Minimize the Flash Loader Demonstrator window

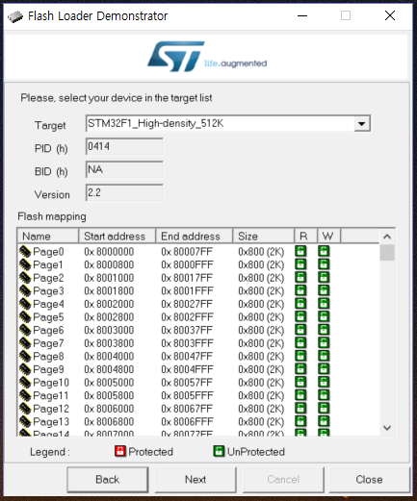tap(302, 15)
